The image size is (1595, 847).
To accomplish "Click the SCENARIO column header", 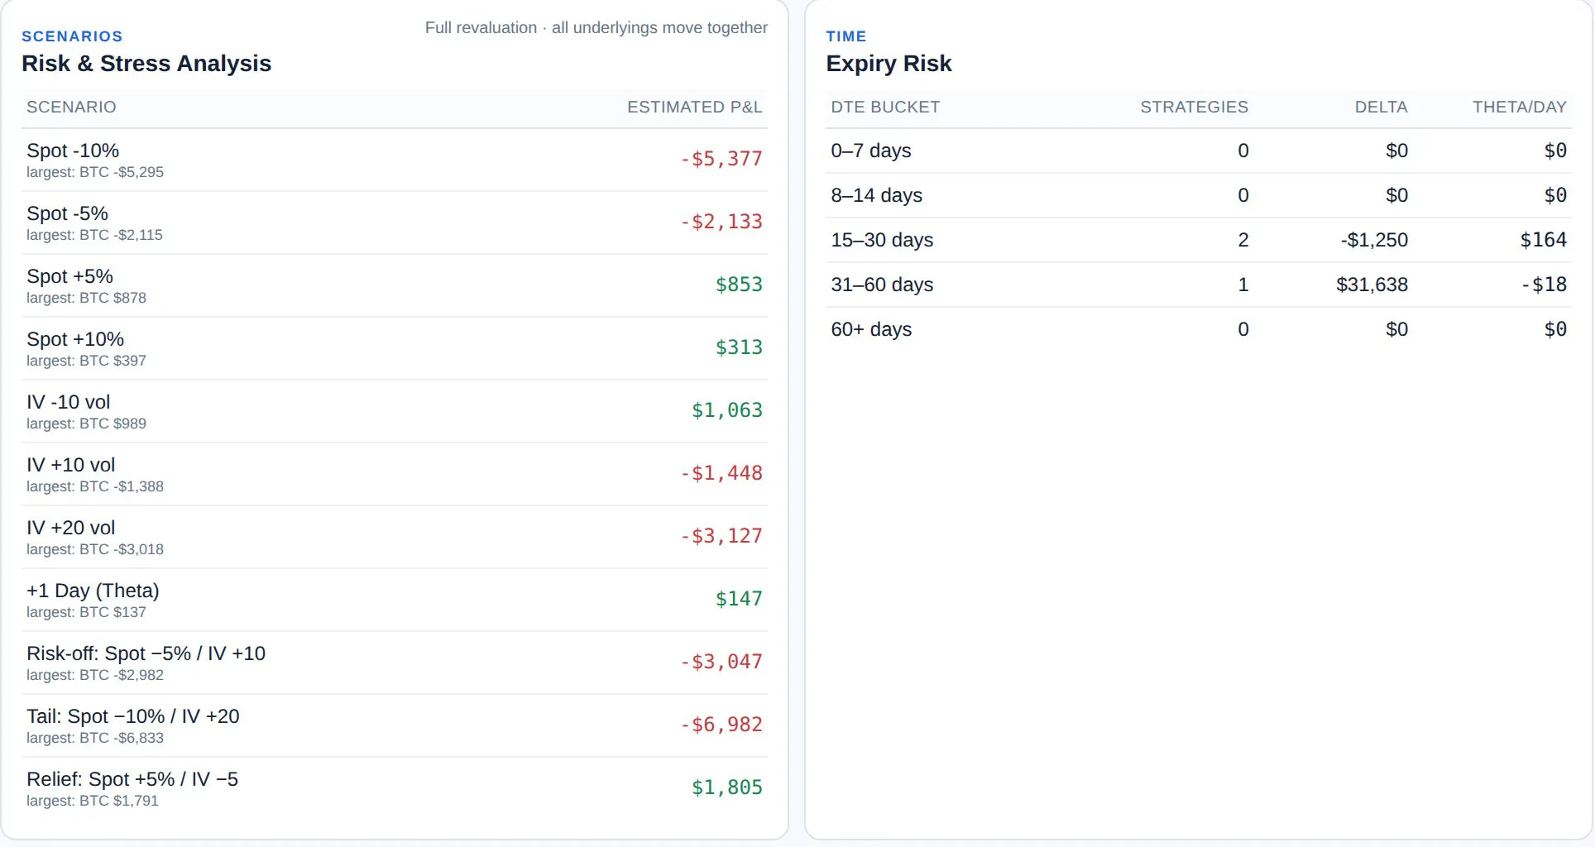I will point(71,107).
